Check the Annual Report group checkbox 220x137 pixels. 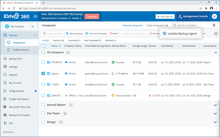(x=43, y=105)
